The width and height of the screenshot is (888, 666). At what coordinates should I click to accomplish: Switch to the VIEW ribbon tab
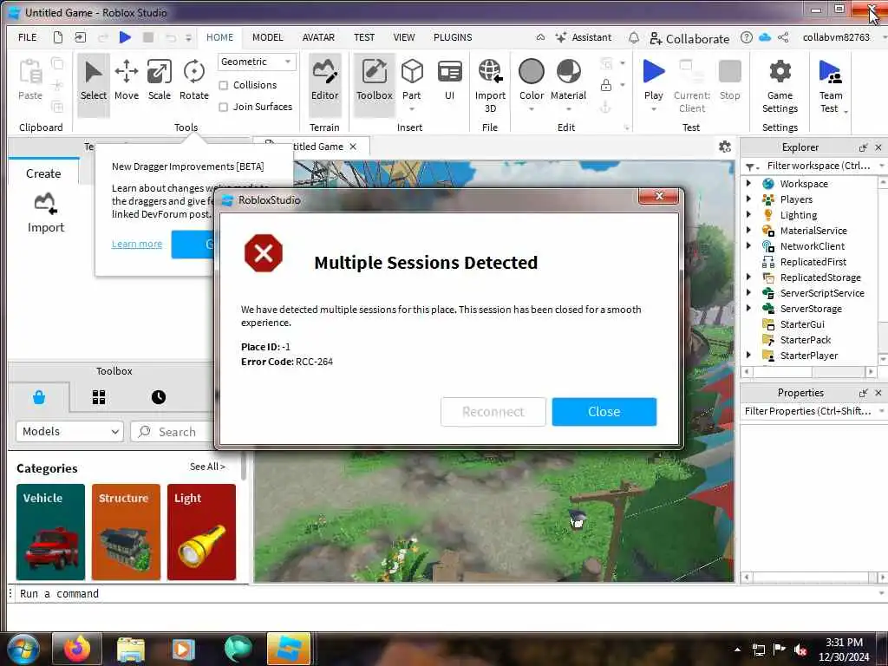[x=404, y=37]
